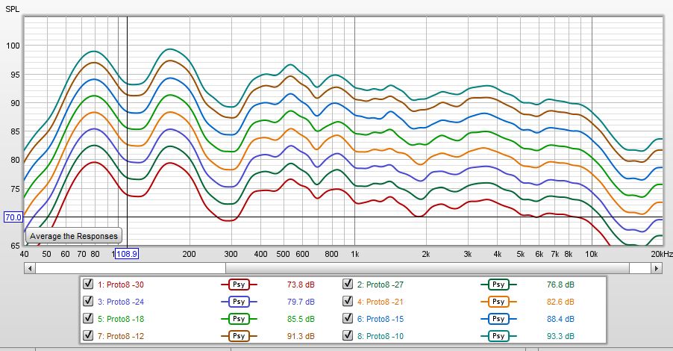
Task: Click the brown Psy button for Proto8 -12
Action: click(239, 336)
